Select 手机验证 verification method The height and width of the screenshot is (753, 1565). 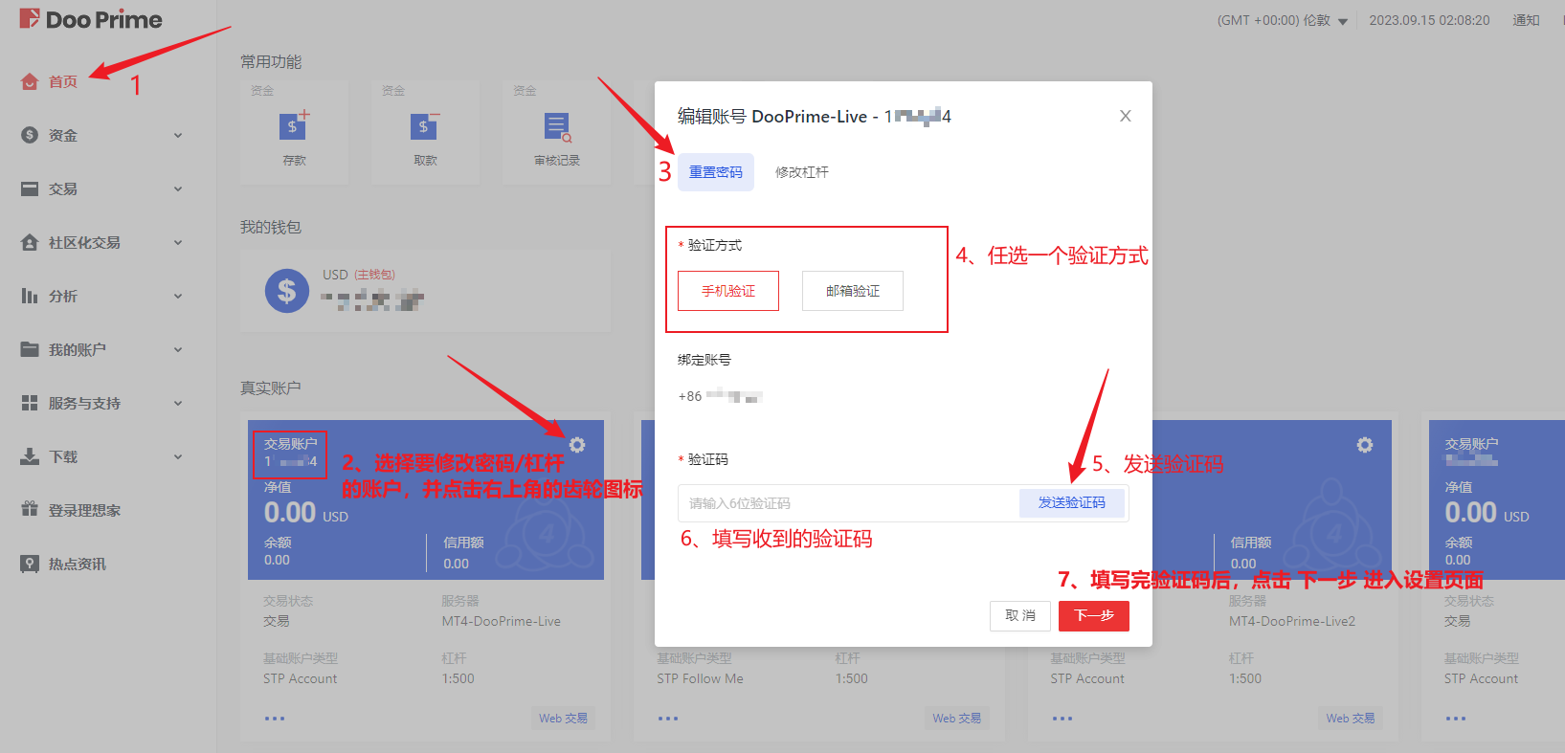728,291
